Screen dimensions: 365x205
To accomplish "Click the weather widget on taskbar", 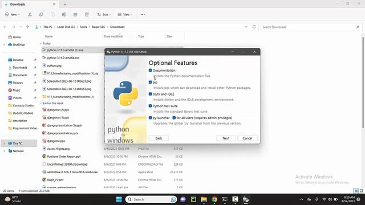I will (13, 199).
